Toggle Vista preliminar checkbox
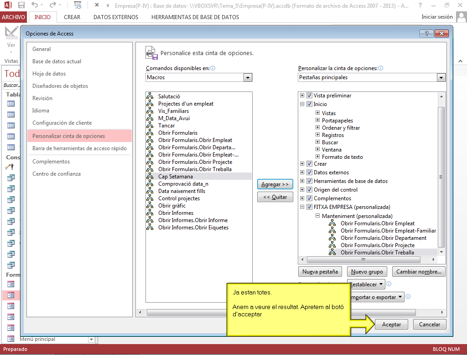The width and height of the screenshot is (467, 355). tap(309, 96)
